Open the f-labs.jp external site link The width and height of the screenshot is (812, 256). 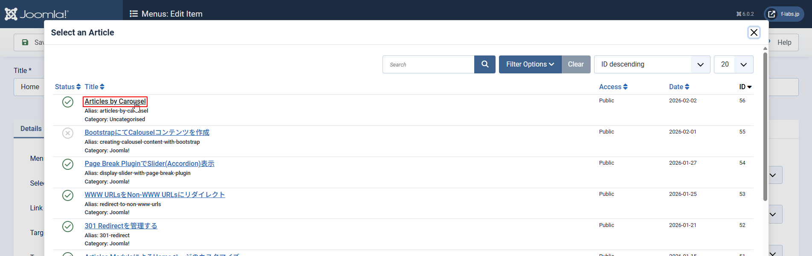pos(784,14)
